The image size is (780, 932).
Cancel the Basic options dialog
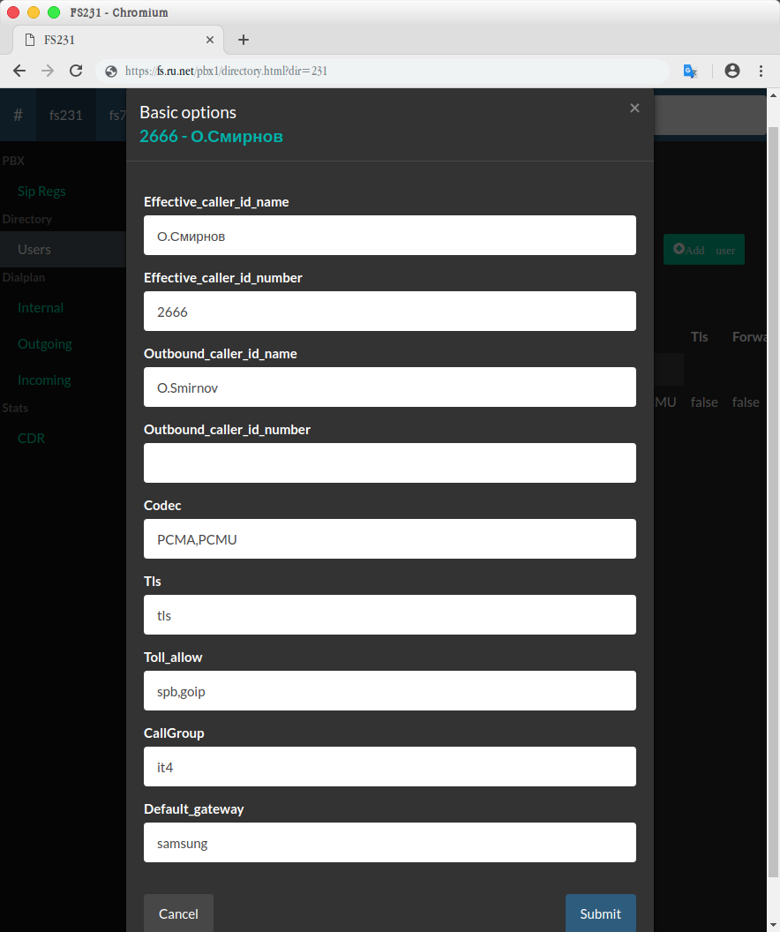point(178,913)
